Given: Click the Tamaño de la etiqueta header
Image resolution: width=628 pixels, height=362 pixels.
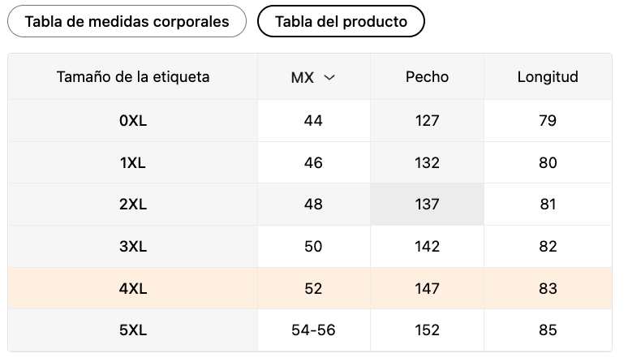Looking at the screenshot, I should [133, 77].
